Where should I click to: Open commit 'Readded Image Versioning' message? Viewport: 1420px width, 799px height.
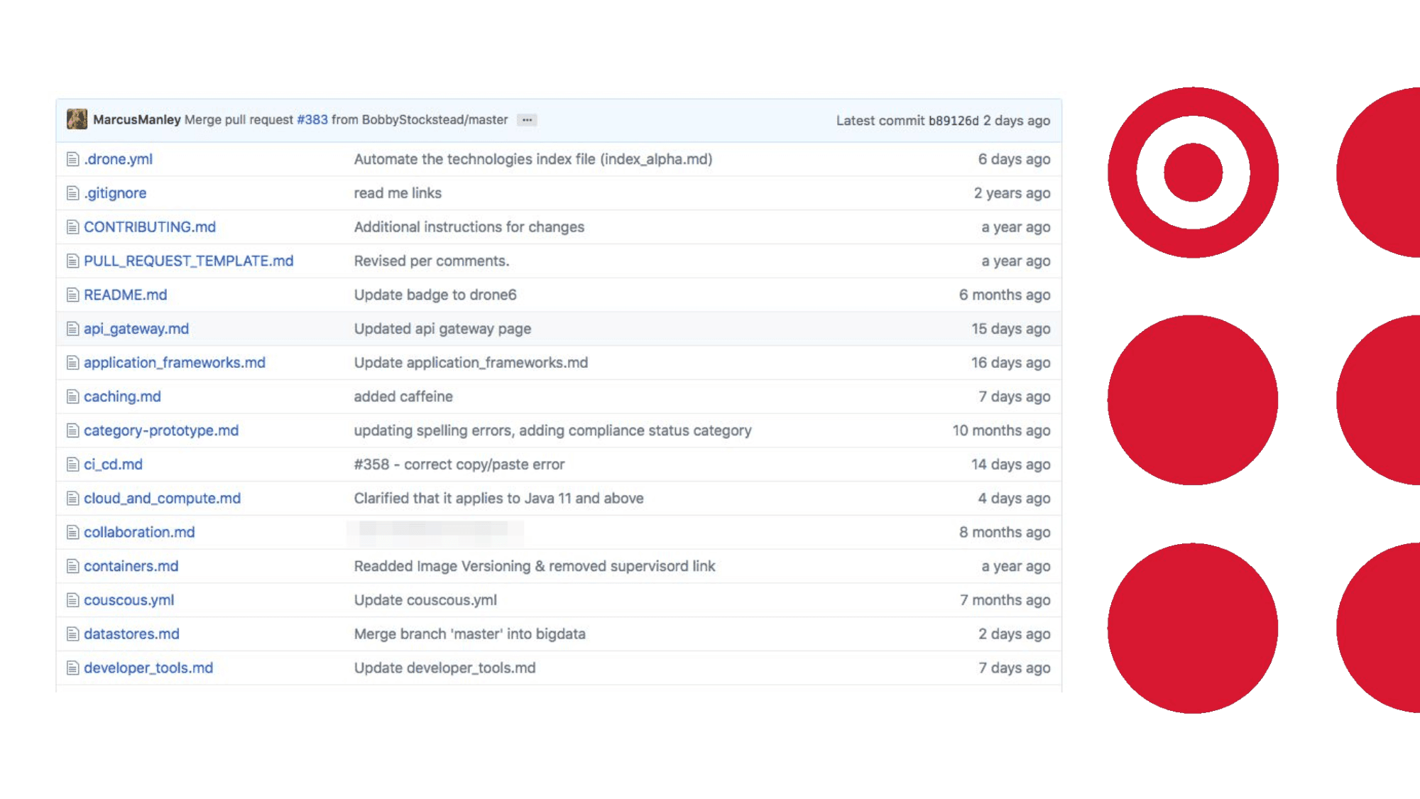[535, 566]
